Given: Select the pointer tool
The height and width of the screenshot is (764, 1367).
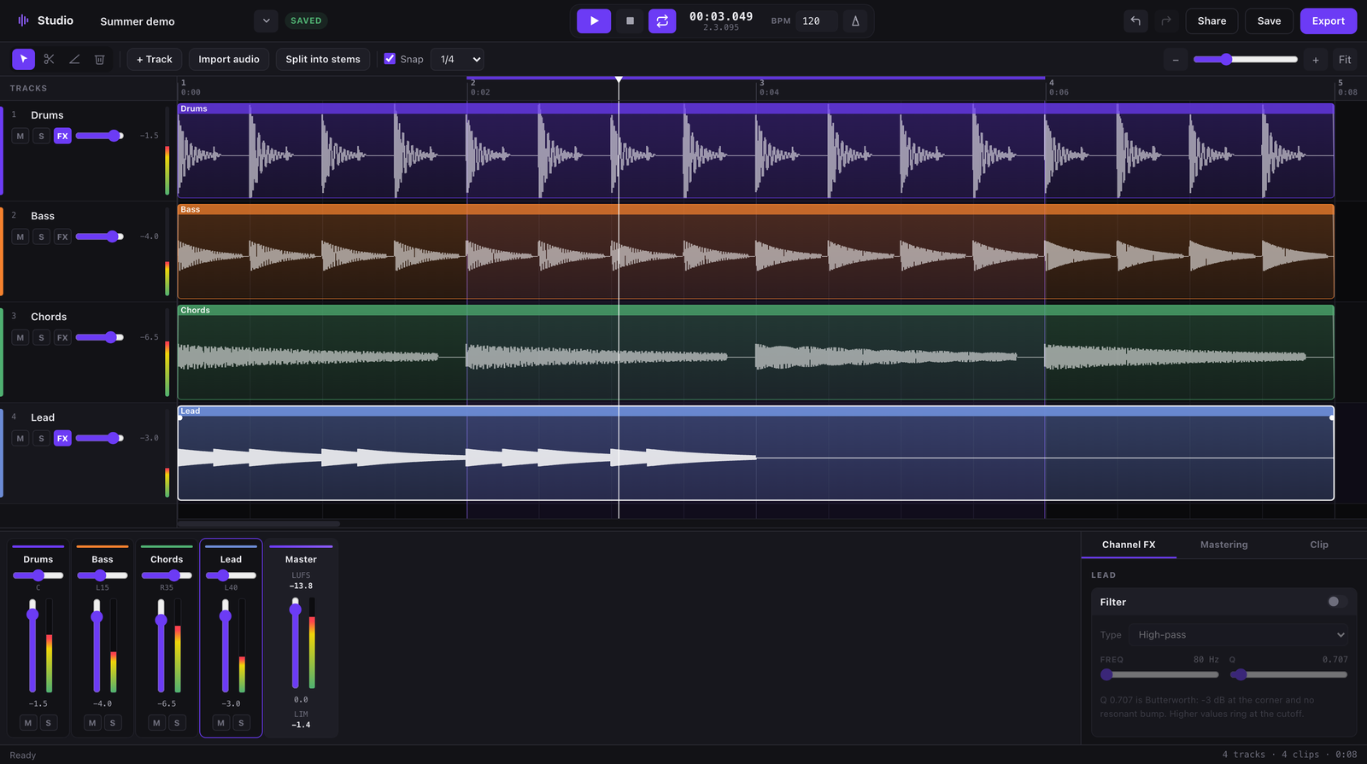Looking at the screenshot, I should tap(23, 59).
